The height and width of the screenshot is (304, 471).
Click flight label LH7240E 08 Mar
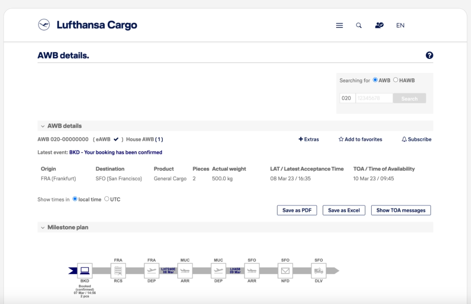pos(168,271)
